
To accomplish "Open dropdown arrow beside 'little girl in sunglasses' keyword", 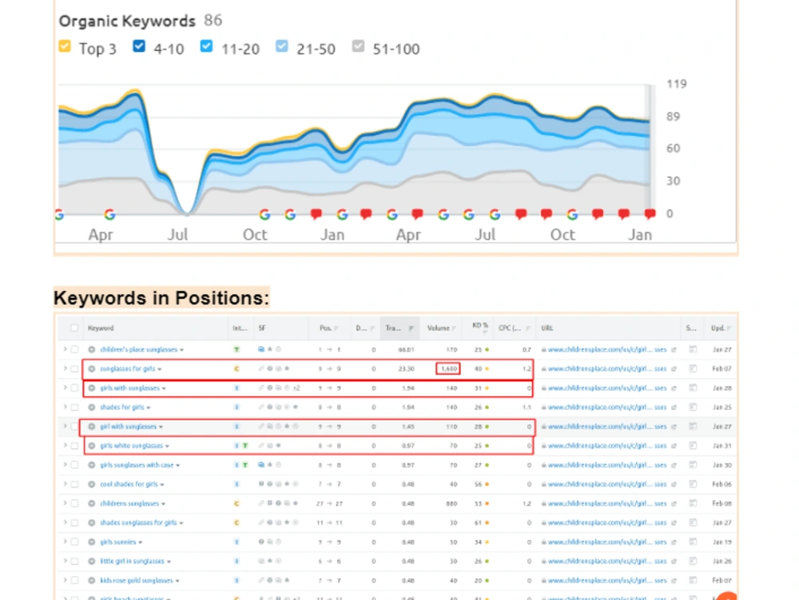I will (x=169, y=562).
